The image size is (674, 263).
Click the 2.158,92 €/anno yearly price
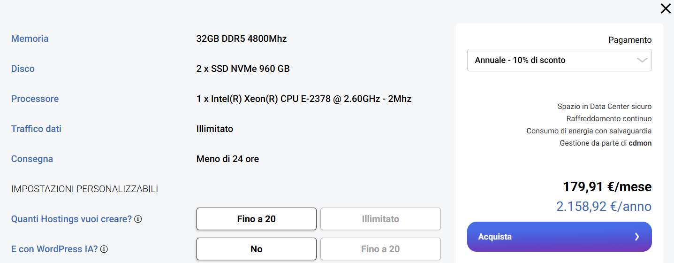pos(604,206)
